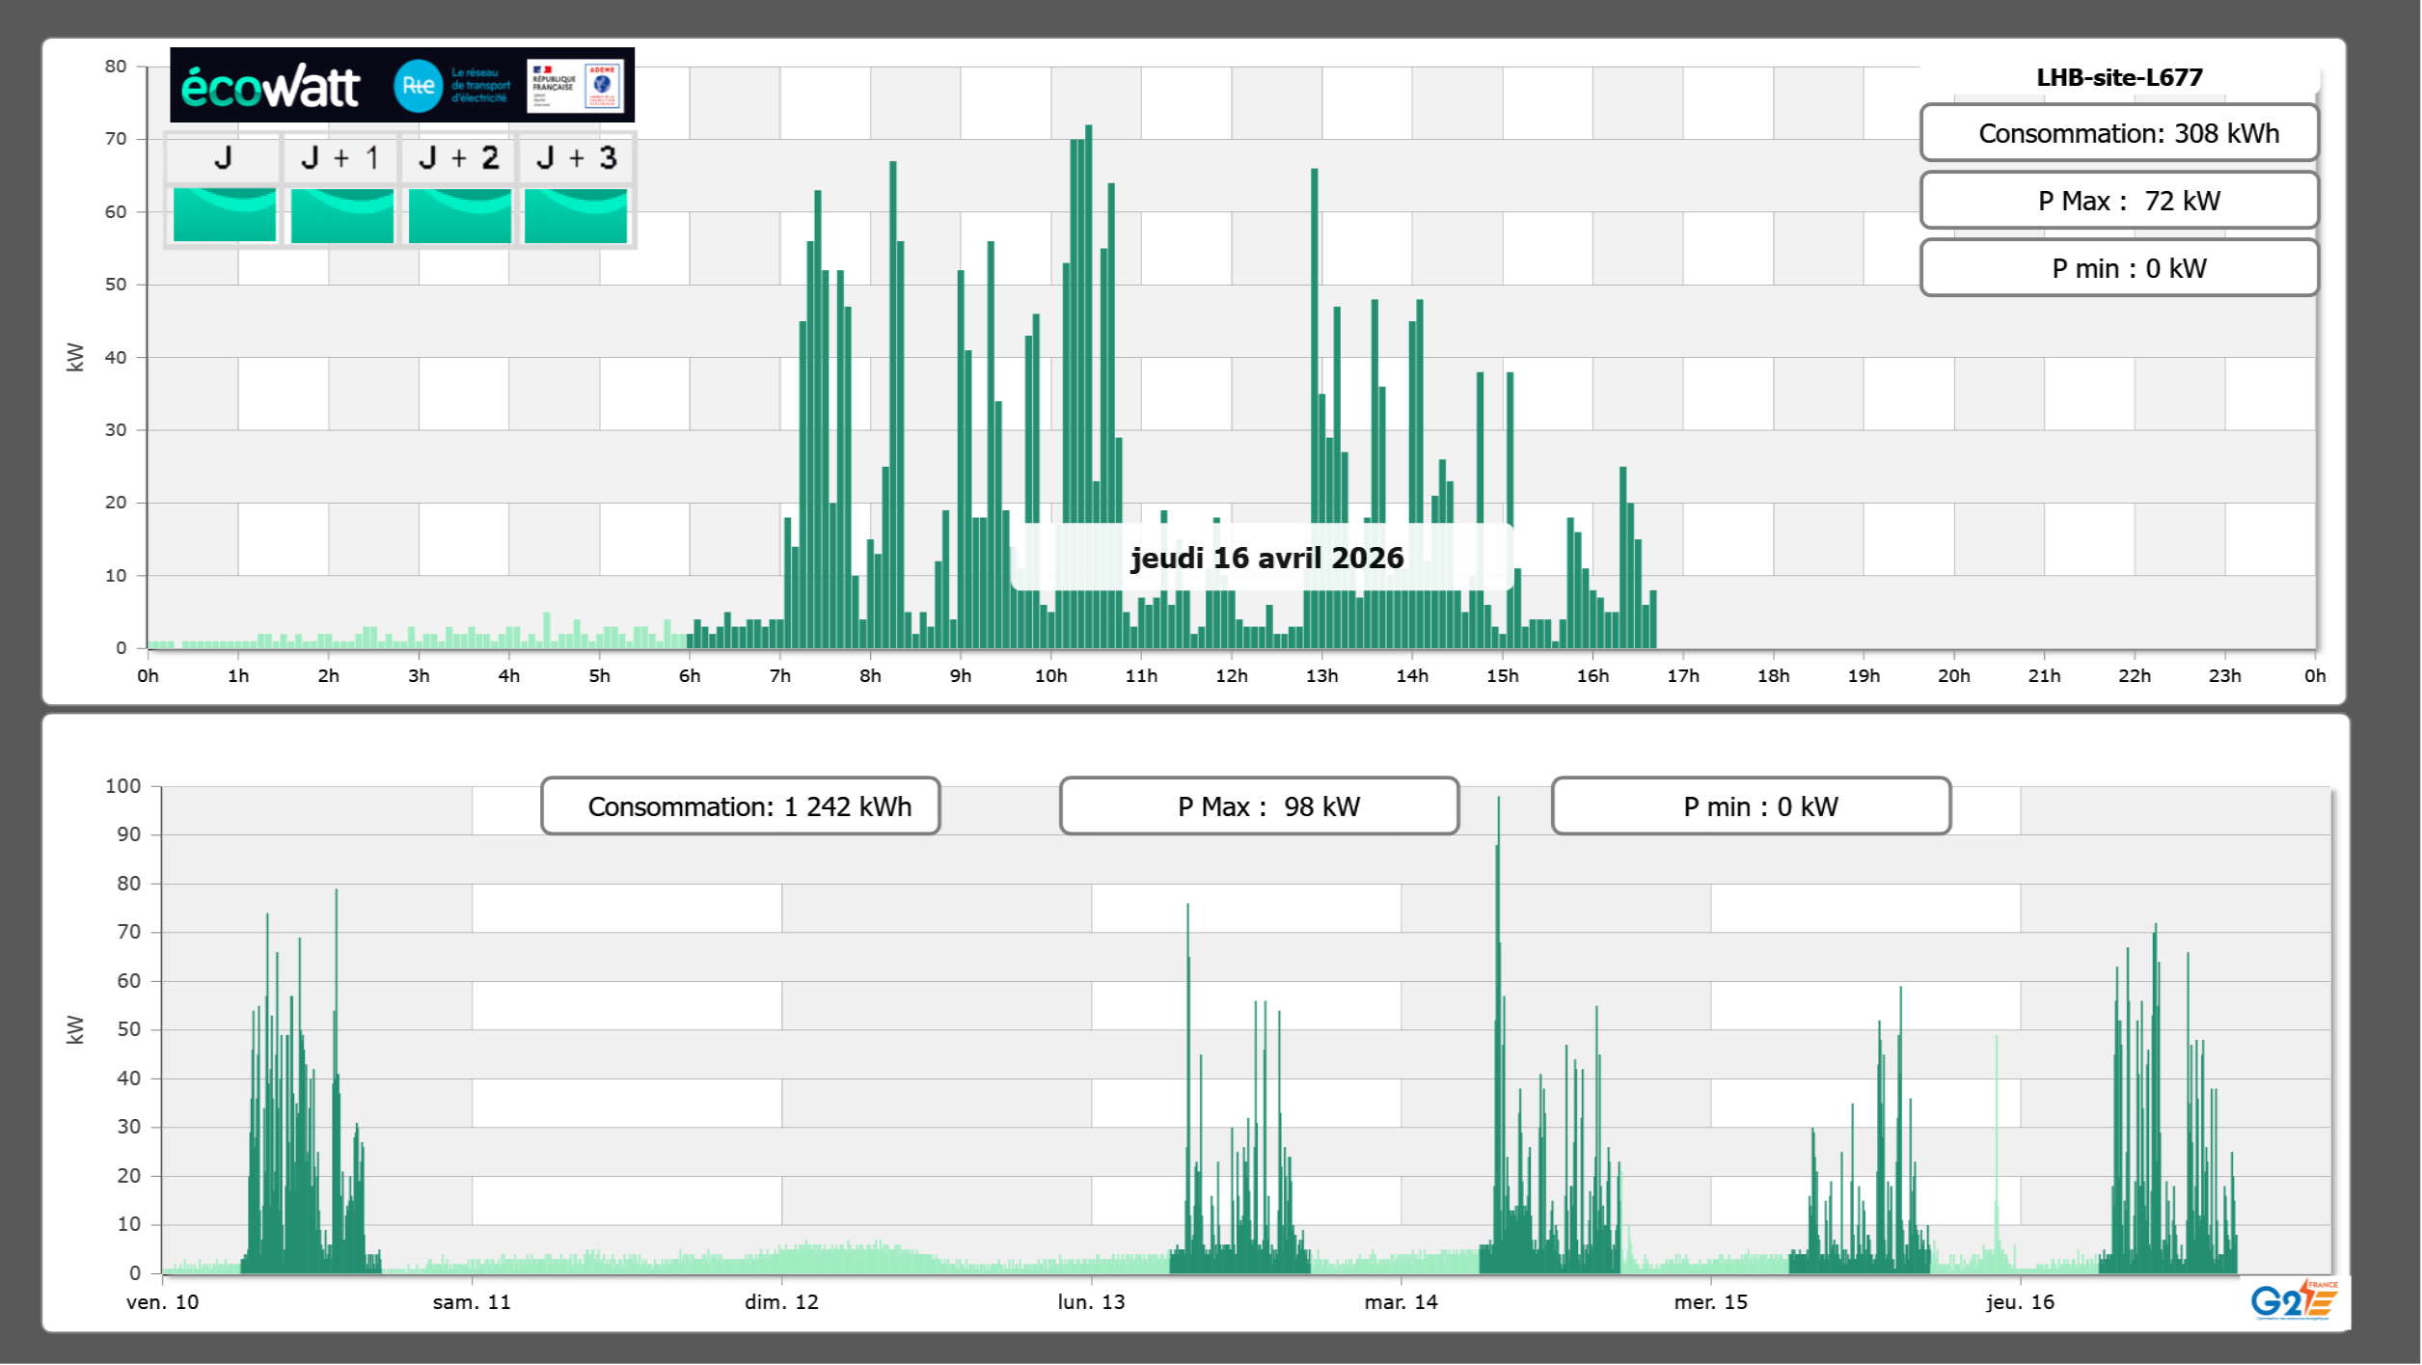Click the green signal icon under J + 2
The image size is (2422, 1365).
click(x=459, y=215)
